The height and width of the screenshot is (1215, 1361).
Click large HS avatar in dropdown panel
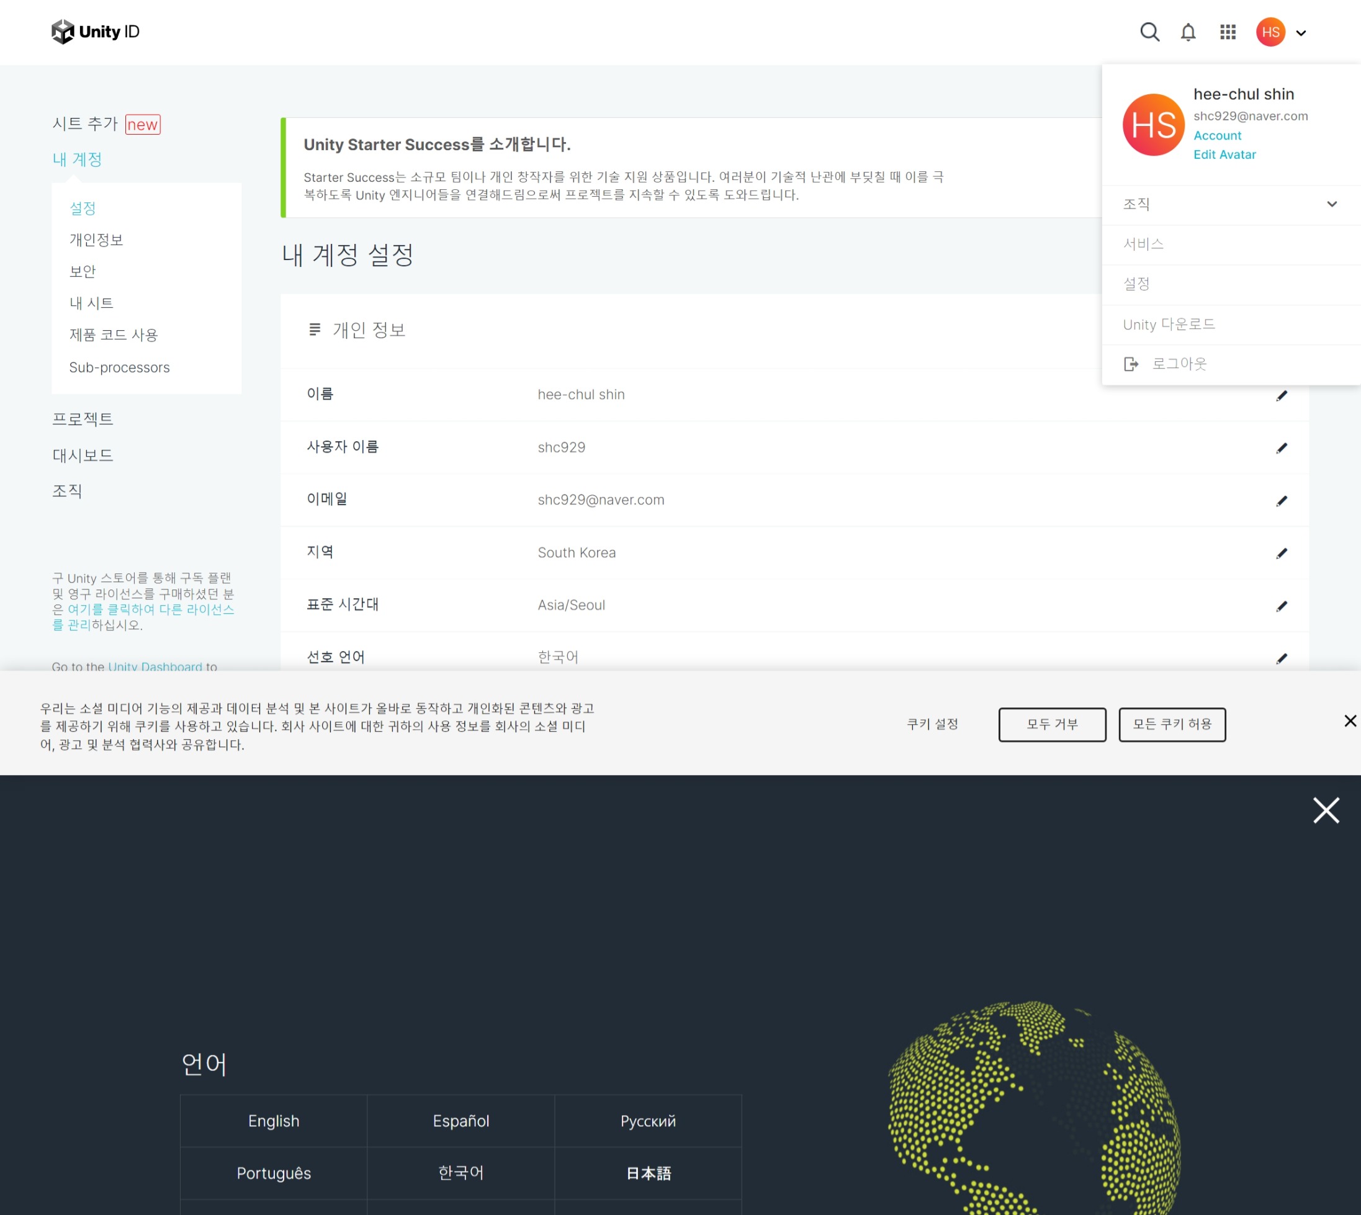click(x=1153, y=125)
